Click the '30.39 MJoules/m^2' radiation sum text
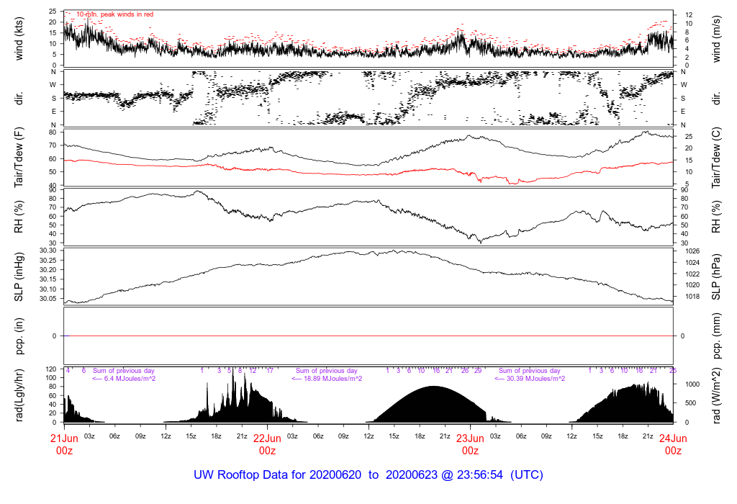 (x=536, y=379)
